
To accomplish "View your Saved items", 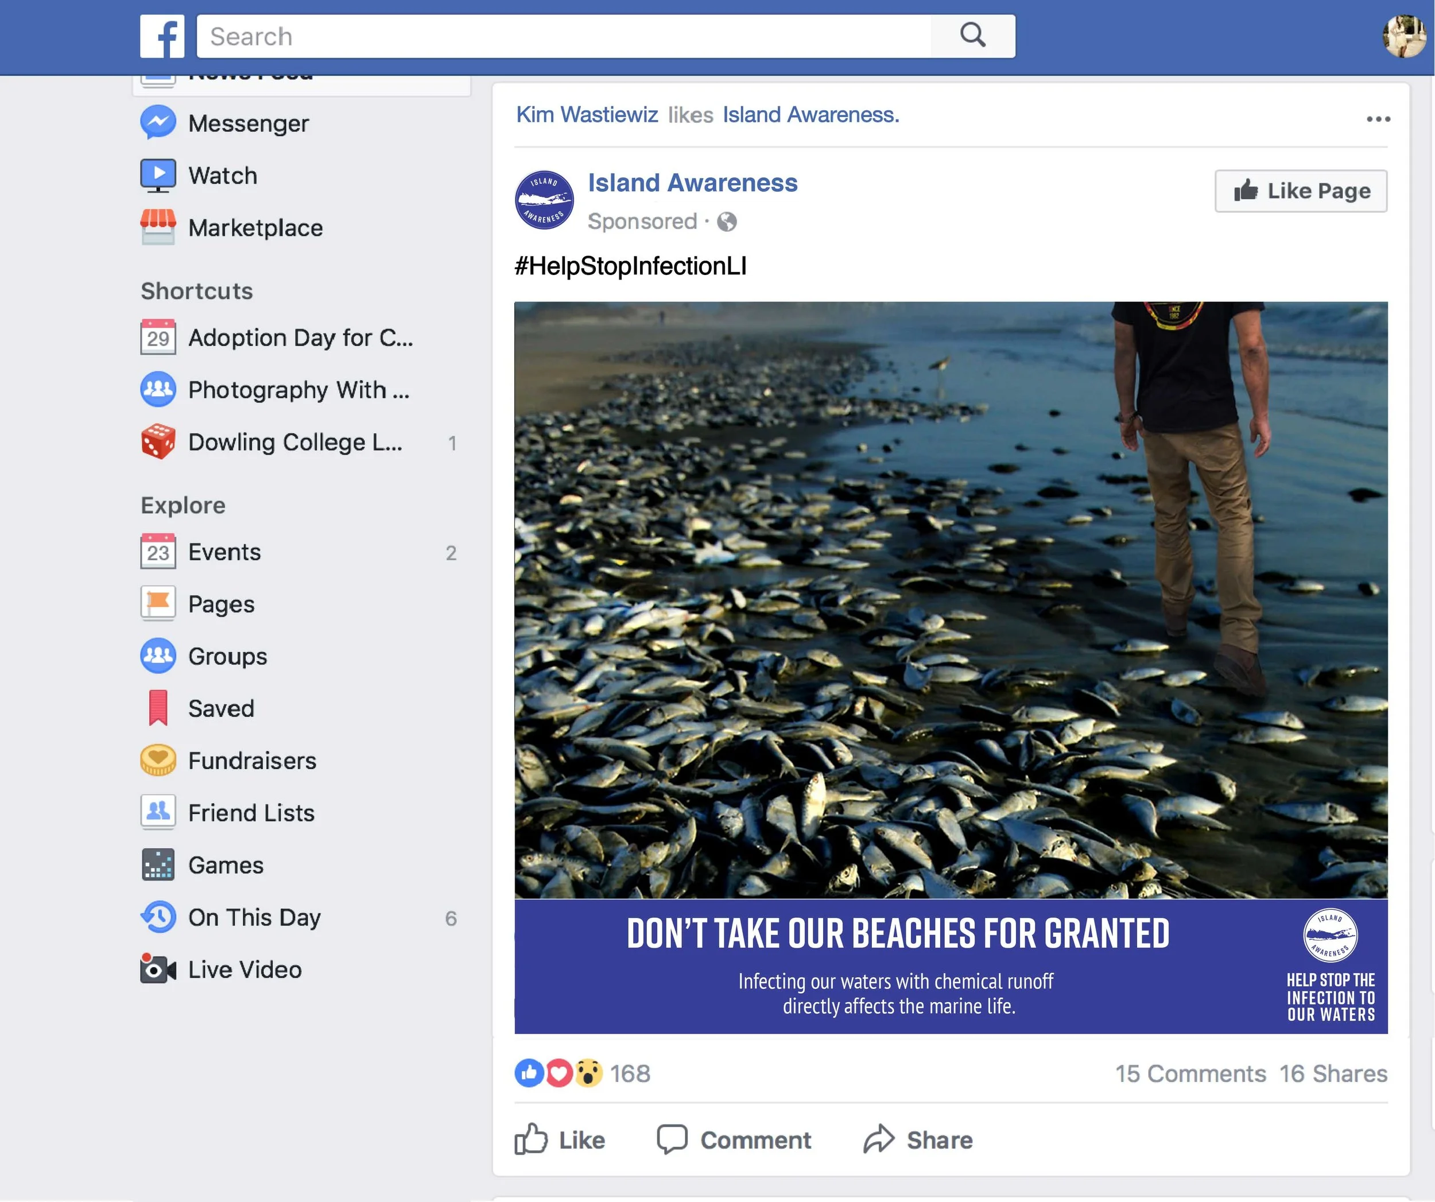I will pos(220,708).
